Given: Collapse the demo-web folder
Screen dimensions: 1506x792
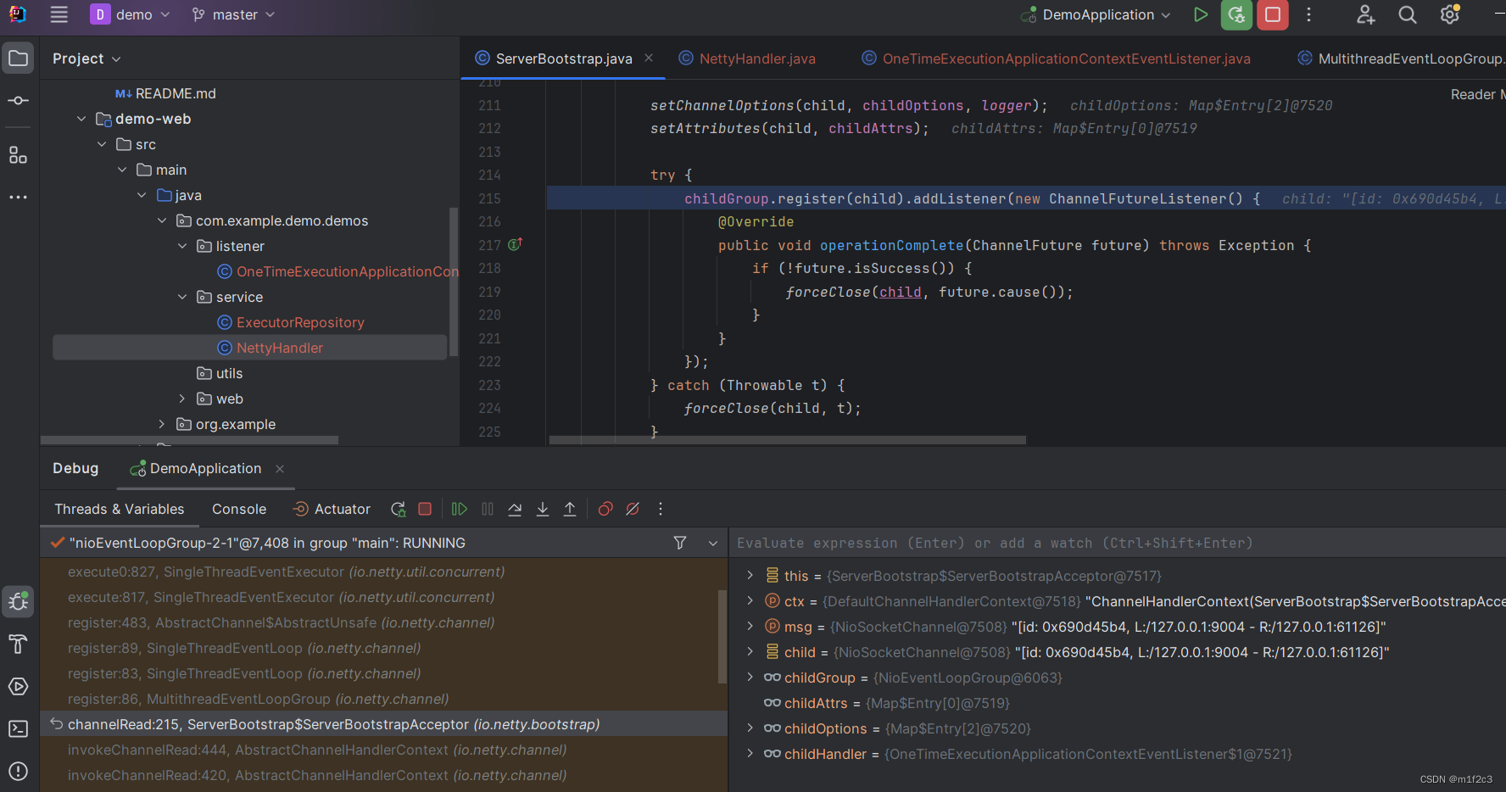Looking at the screenshot, I should 81,119.
